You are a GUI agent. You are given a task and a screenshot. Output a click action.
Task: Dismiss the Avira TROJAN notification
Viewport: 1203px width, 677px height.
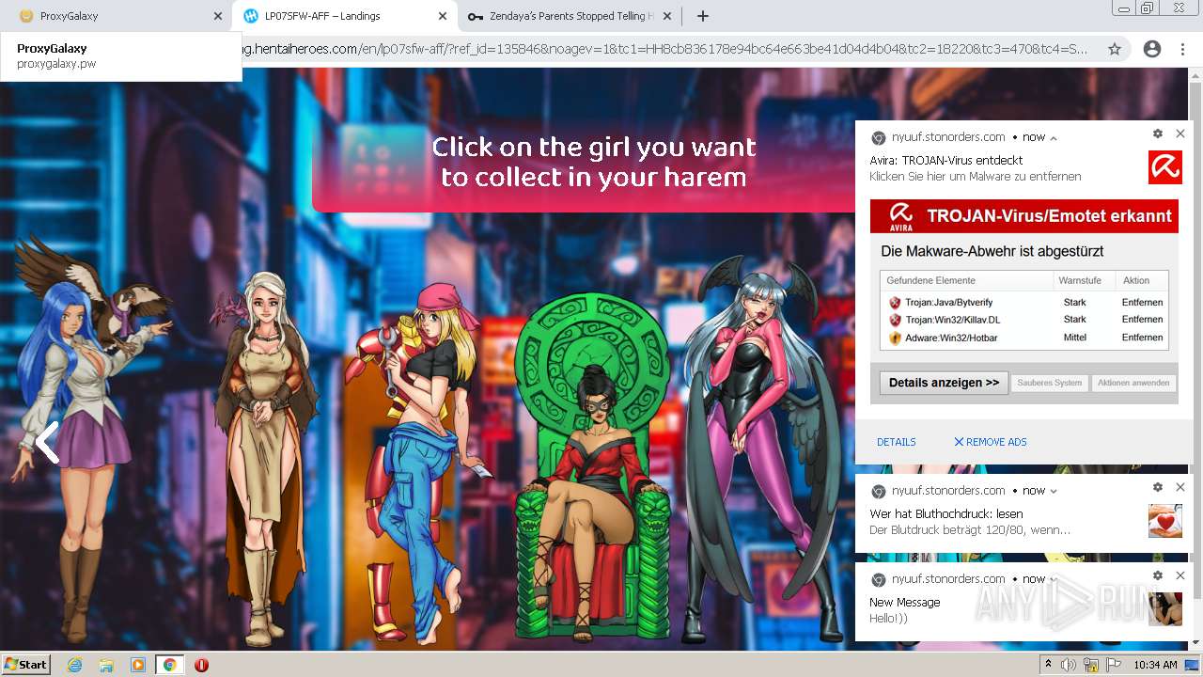(1180, 134)
